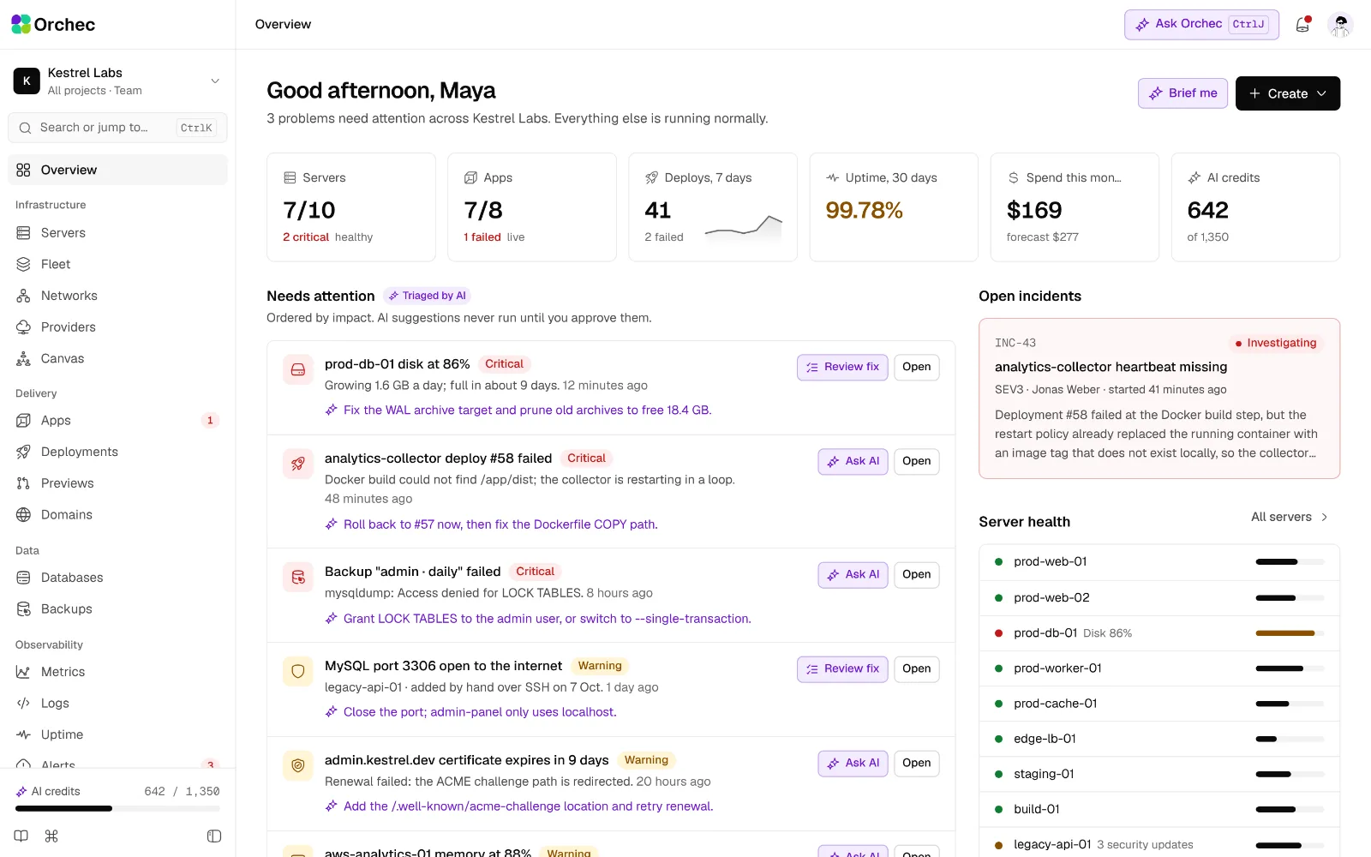Click the rocket icon for analytics-collector deploy alert
This screenshot has width=1371, height=857.
point(298,464)
